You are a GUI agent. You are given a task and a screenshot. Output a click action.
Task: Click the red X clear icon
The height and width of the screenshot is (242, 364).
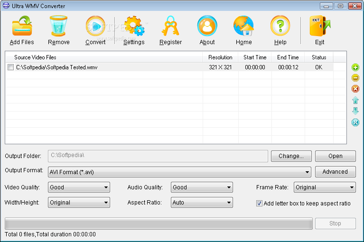355,89
